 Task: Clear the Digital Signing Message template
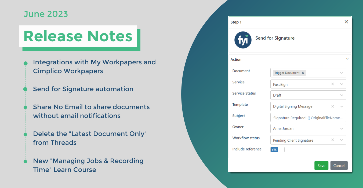point(332,106)
